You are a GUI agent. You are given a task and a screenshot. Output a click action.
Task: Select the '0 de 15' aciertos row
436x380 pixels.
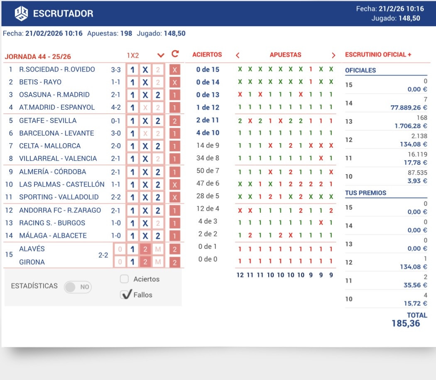click(208, 69)
